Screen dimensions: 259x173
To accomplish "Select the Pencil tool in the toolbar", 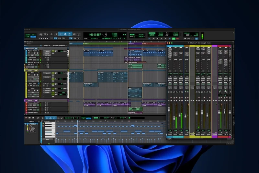I will click(x=79, y=34).
